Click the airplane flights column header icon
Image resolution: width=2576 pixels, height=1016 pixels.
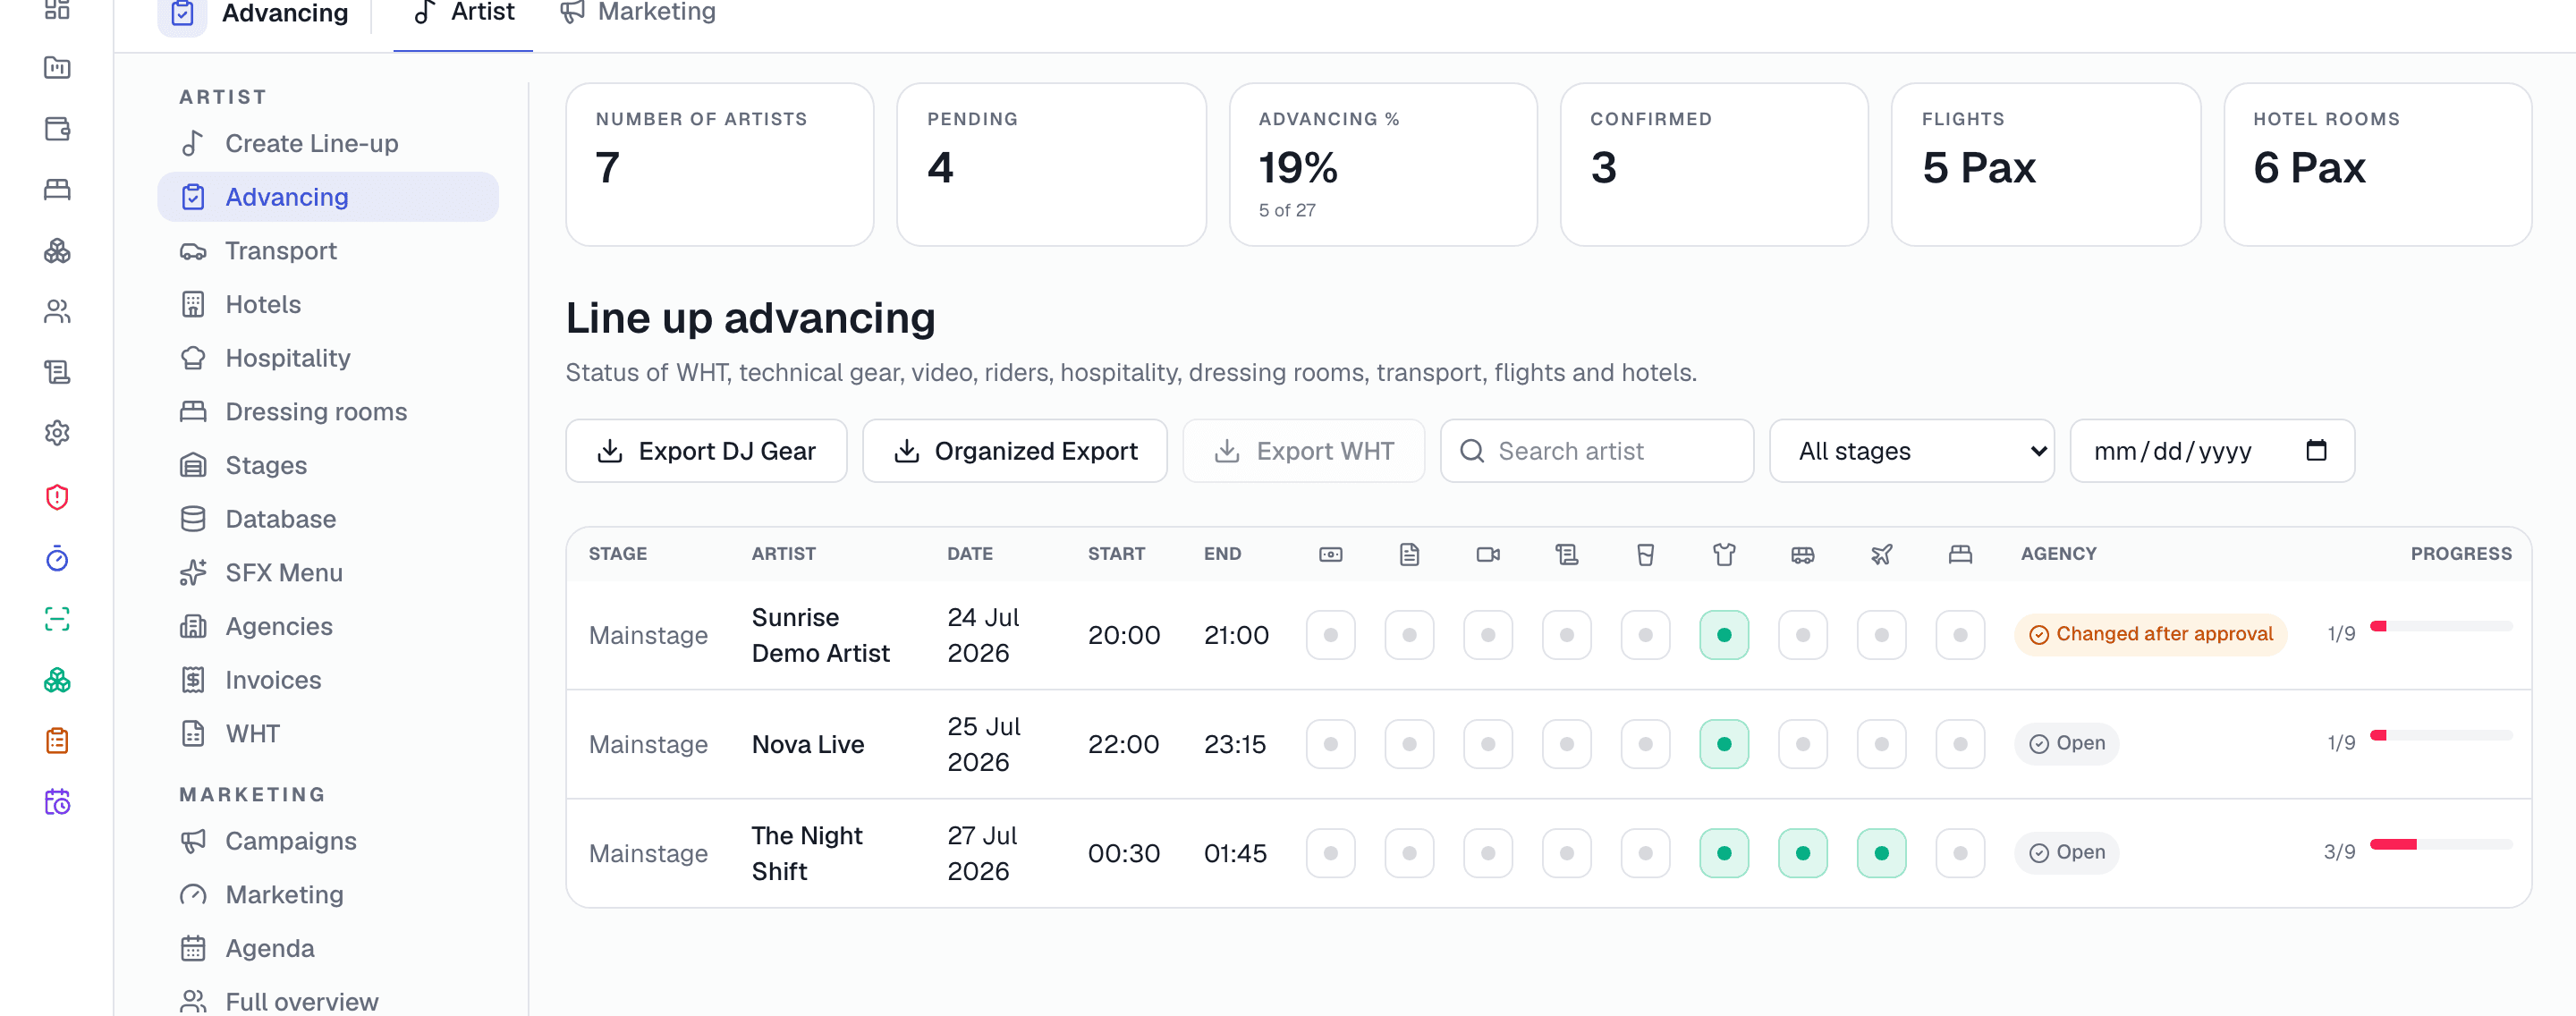click(1881, 554)
